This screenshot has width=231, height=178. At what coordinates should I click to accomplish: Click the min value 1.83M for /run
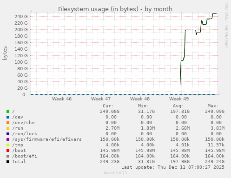tap(148, 128)
